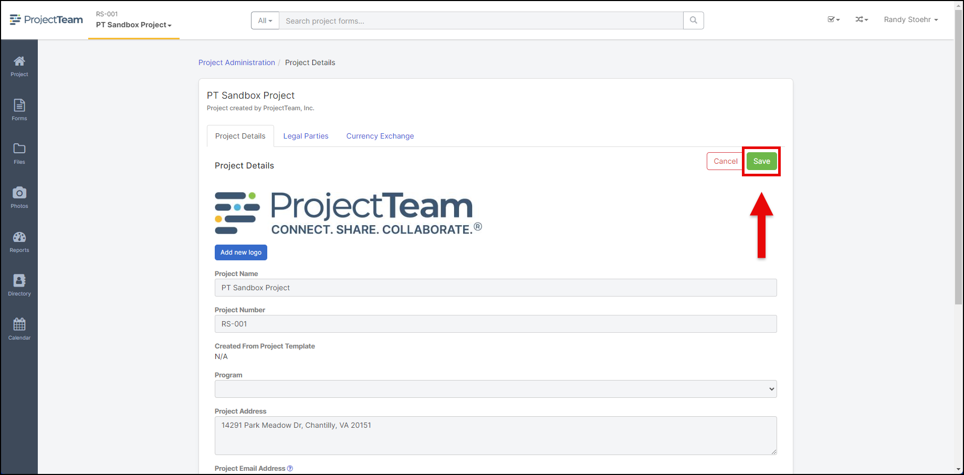Screen dimensions: 964x475
Task: Open the Calendar sidebar icon
Action: point(19,329)
